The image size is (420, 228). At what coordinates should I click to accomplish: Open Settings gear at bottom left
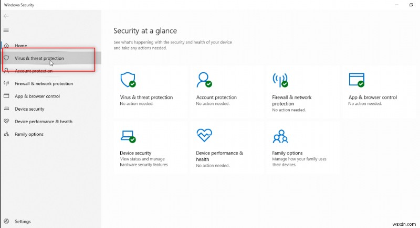click(6, 221)
